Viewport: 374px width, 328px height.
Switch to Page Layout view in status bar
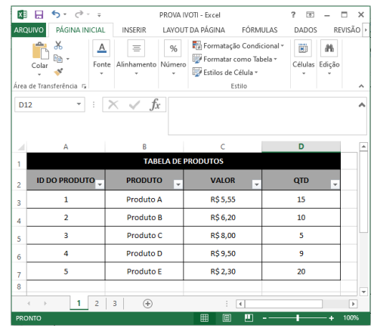coord(227,318)
